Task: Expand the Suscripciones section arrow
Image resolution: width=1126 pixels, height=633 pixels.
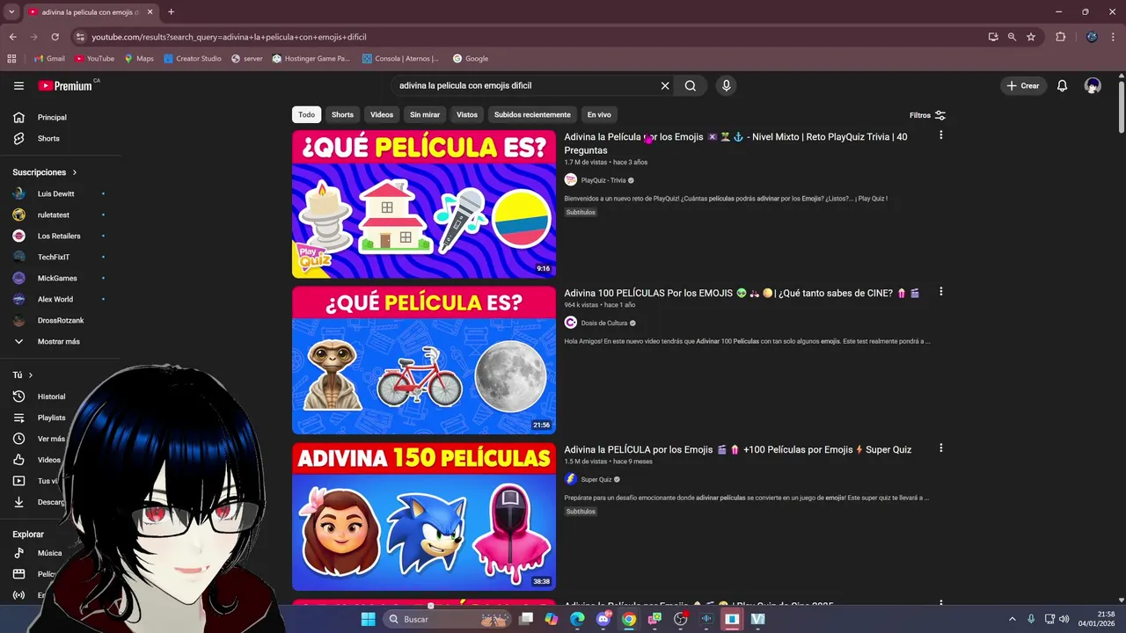Action: click(x=75, y=172)
